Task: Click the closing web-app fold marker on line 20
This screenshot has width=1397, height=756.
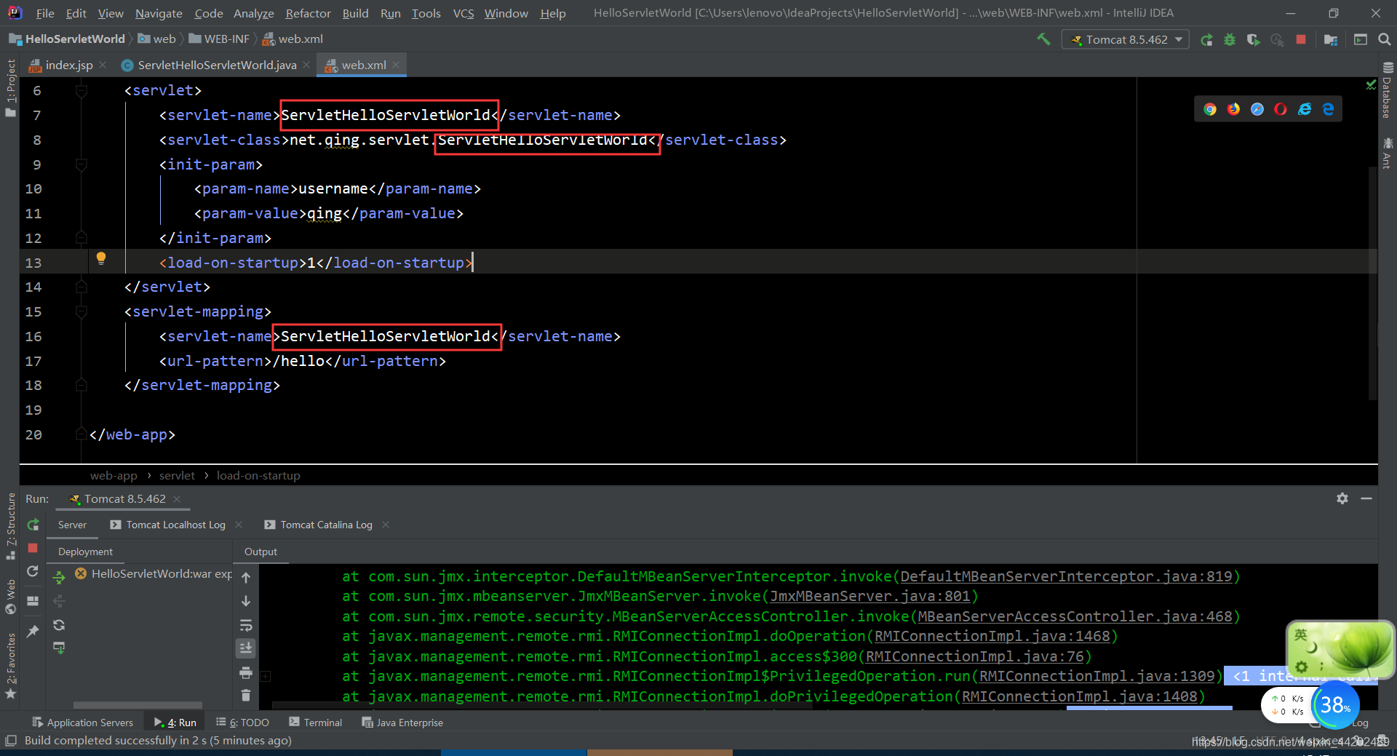Action: tap(81, 434)
